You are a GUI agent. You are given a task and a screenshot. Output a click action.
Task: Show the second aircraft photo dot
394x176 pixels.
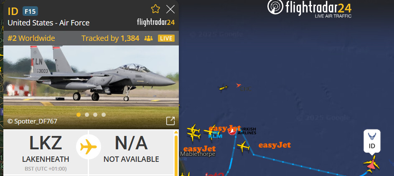[x=87, y=115]
